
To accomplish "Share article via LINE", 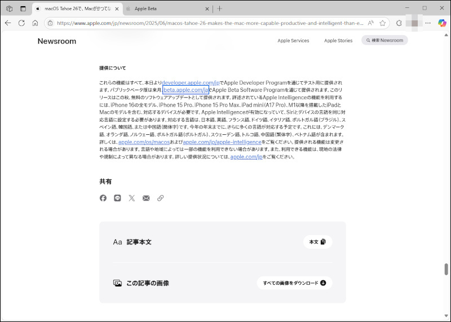I will (x=117, y=198).
